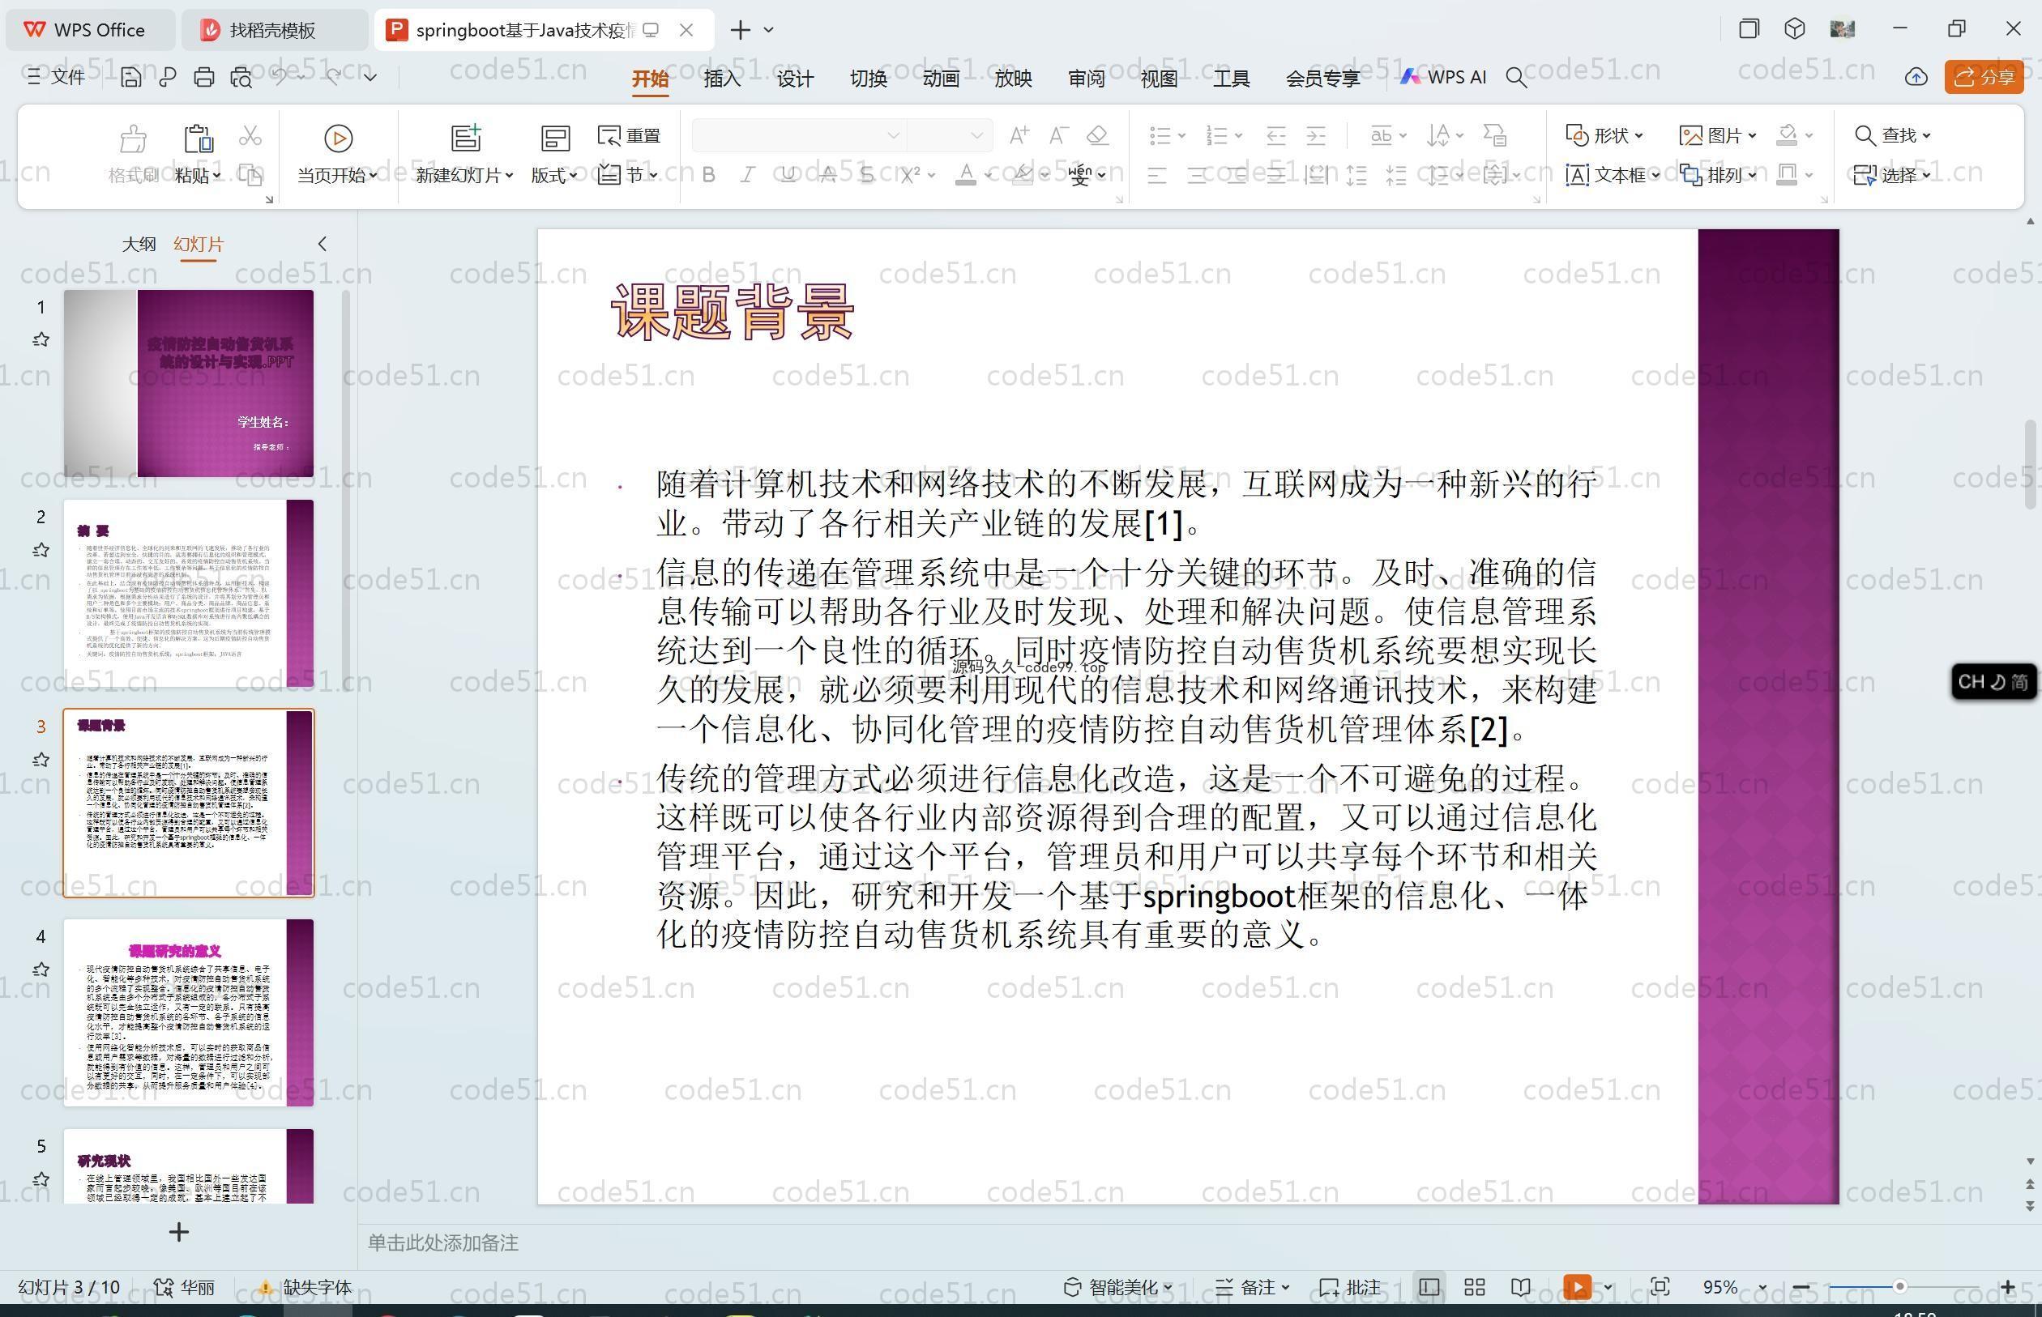Start slideshow from current page icon
Viewport: 2042px width, 1317px height.
338,138
